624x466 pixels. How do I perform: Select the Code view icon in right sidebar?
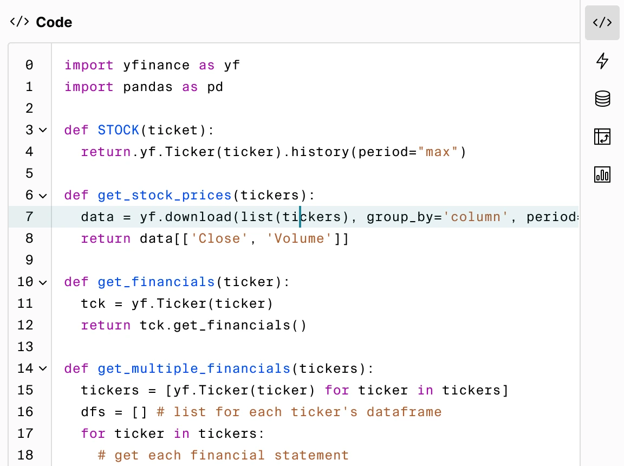[602, 23]
